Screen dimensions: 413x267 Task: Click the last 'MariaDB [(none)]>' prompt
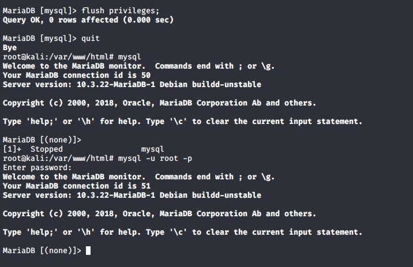point(42,250)
